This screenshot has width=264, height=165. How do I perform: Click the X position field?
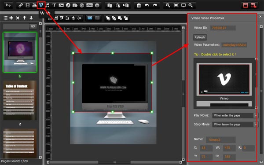click(206, 148)
